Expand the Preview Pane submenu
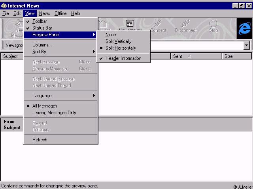This screenshot has height=189, width=253. [60, 35]
